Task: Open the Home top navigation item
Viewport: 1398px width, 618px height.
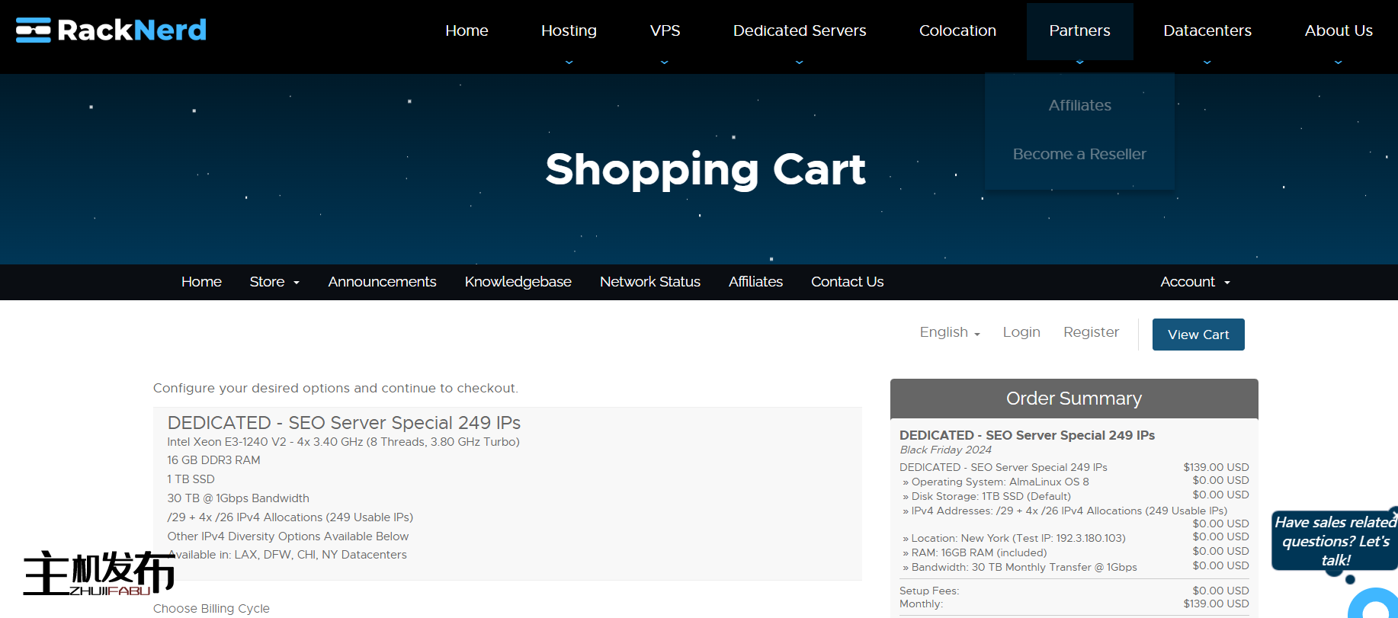Action: [x=467, y=30]
